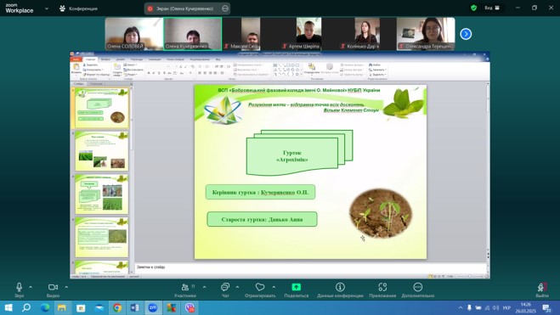
Task: Open Google Chrome from the taskbar
Action: [x=117, y=307]
